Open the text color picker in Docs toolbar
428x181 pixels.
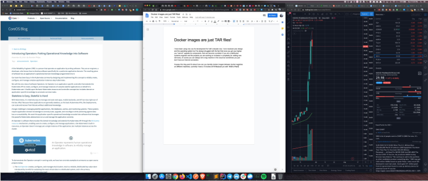click(215, 21)
